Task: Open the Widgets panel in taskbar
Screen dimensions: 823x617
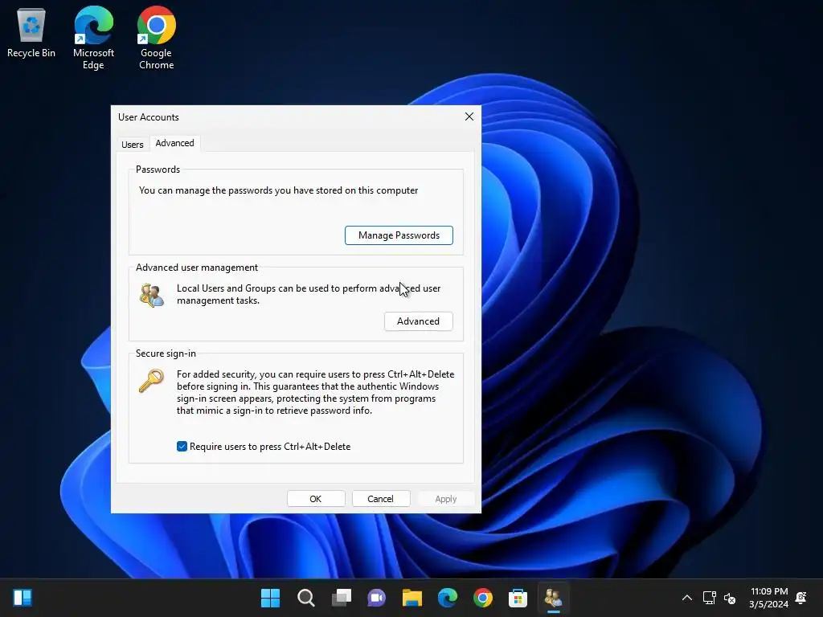Action: [x=23, y=598]
